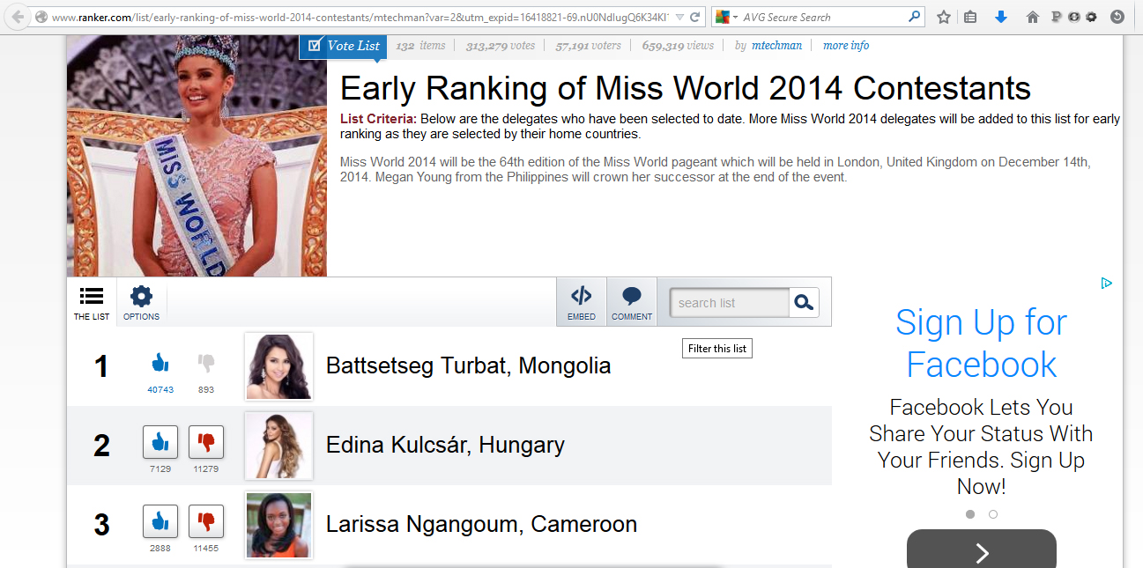Click into the search list field
1143x568 pixels.
click(x=728, y=303)
